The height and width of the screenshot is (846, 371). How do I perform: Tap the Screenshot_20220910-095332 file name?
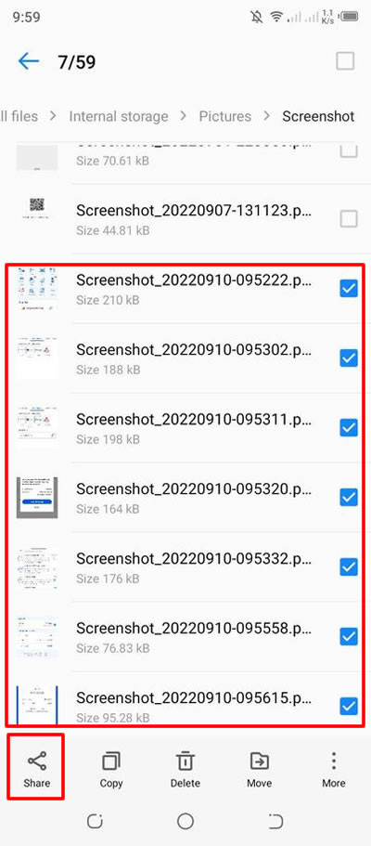[194, 558]
